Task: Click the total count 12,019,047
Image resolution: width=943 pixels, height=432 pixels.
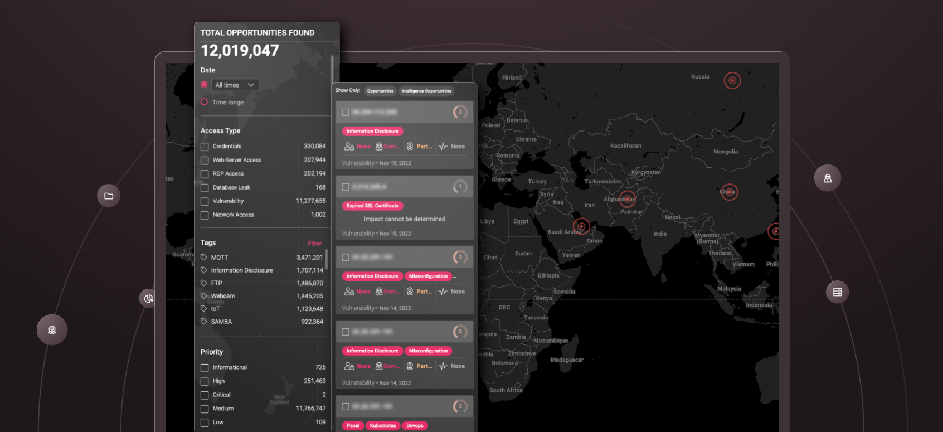Action: pyautogui.click(x=240, y=51)
